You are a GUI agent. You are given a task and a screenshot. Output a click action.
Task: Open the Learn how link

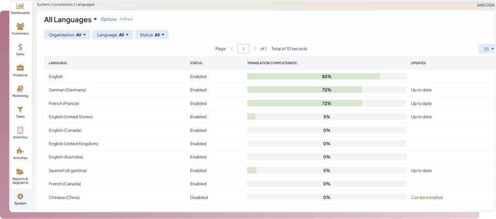(485, 4)
